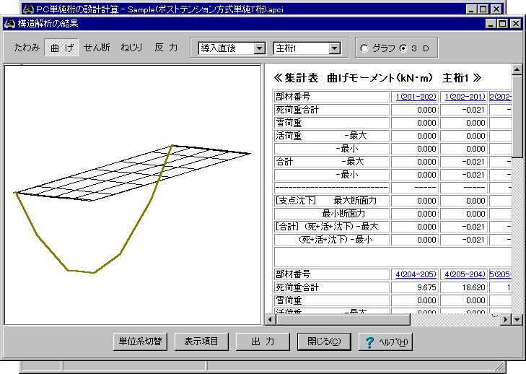Click the vertical scrollbar thumb of the table
The image size is (526, 374).
pos(517,116)
